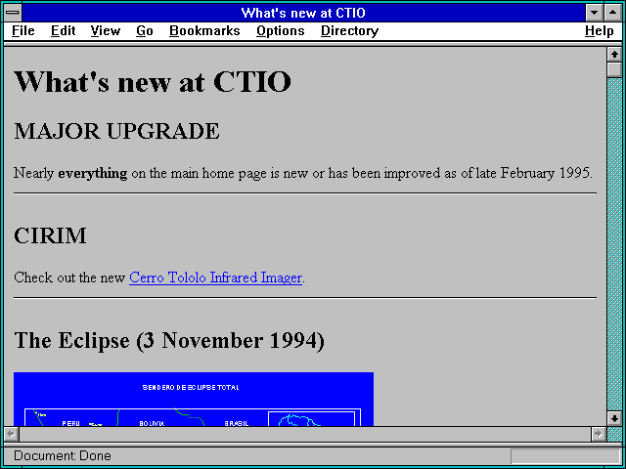This screenshot has height=469, width=626.
Task: Click the horizontal scrollbar track
Action: click(x=305, y=434)
